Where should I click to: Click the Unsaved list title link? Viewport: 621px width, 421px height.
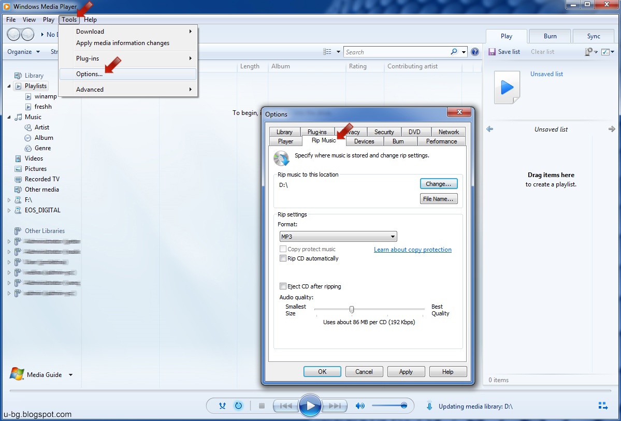tap(546, 74)
